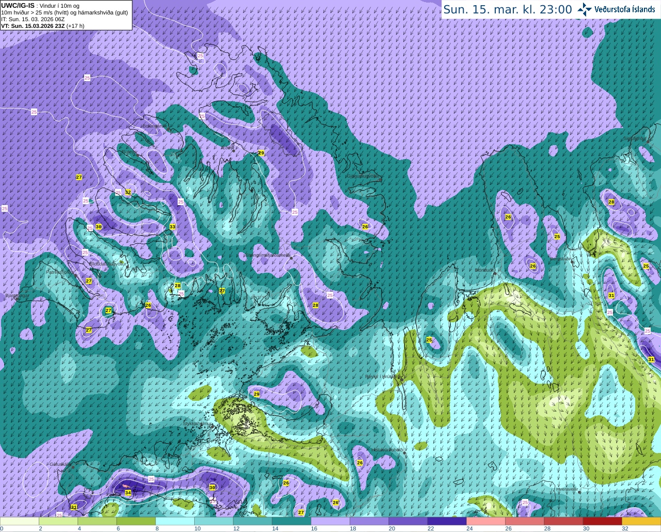Click the Gufuskálar station label

[60, 464]
